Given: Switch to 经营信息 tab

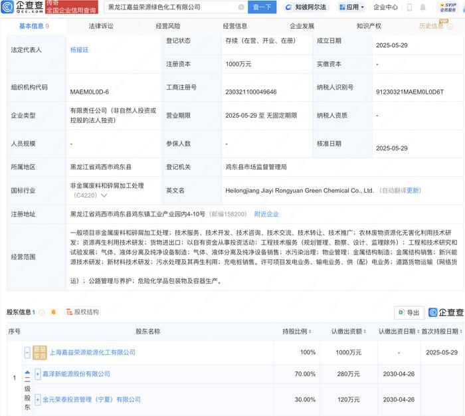Looking at the screenshot, I should coord(235,26).
